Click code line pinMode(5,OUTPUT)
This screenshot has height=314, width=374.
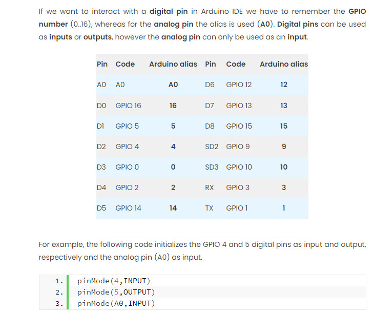click(x=116, y=292)
